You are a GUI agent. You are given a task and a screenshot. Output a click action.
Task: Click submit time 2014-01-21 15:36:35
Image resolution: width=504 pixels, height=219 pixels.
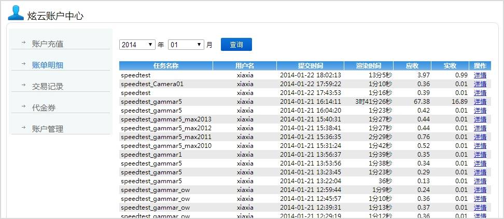(311, 137)
